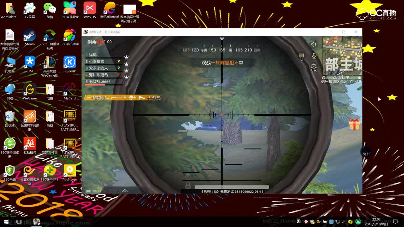Click the 信号接收区稳定 01:58 timer text
Image resolution: width=404 pixels, height=227 pixels.
(341, 82)
